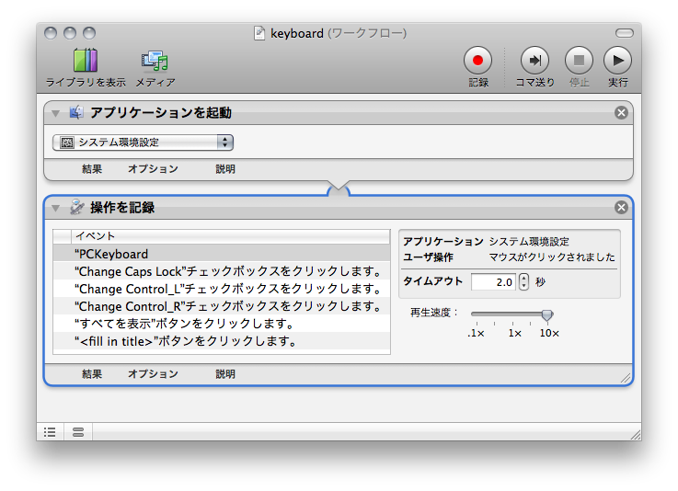Collapse the アプリケーションを起動 action
Image resolution: width=678 pixels, height=491 pixels.
[x=56, y=113]
